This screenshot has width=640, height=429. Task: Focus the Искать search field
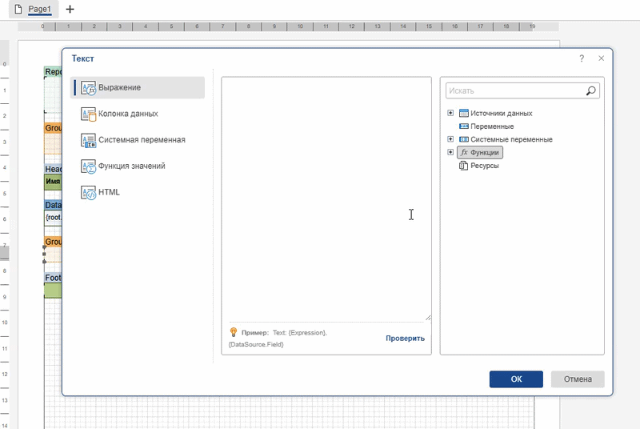pyautogui.click(x=514, y=91)
